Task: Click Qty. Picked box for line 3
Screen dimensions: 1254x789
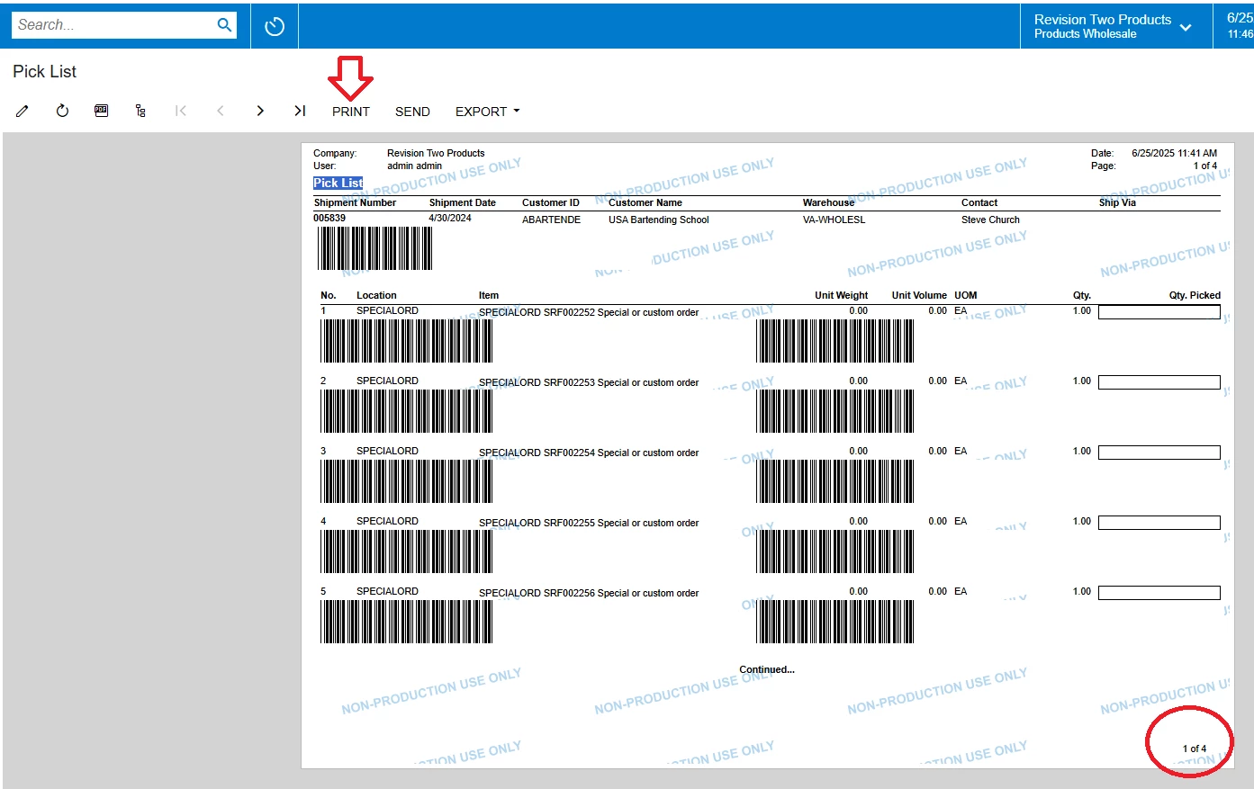Action: pos(1159,453)
